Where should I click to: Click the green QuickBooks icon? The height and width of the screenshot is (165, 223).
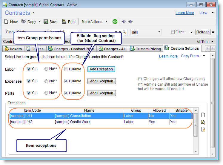115,22
